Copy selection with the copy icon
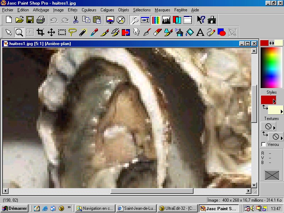 (86, 20)
